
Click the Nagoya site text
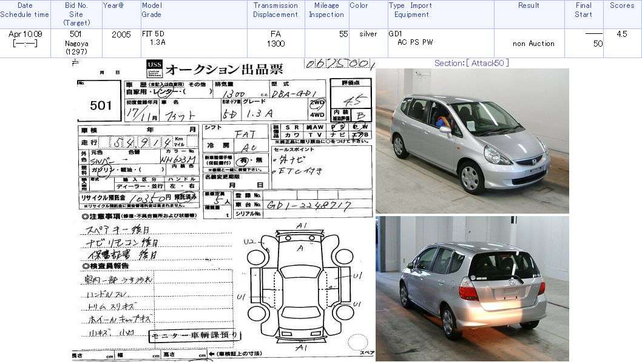coord(76,44)
